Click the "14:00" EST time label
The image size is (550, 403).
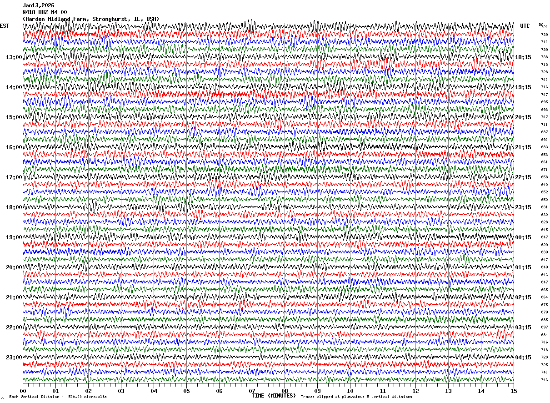click(14, 87)
